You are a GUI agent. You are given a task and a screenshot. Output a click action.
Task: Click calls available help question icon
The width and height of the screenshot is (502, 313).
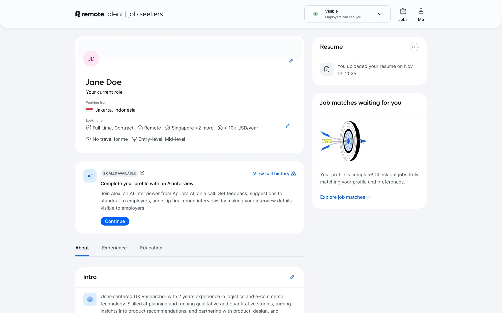click(x=142, y=173)
